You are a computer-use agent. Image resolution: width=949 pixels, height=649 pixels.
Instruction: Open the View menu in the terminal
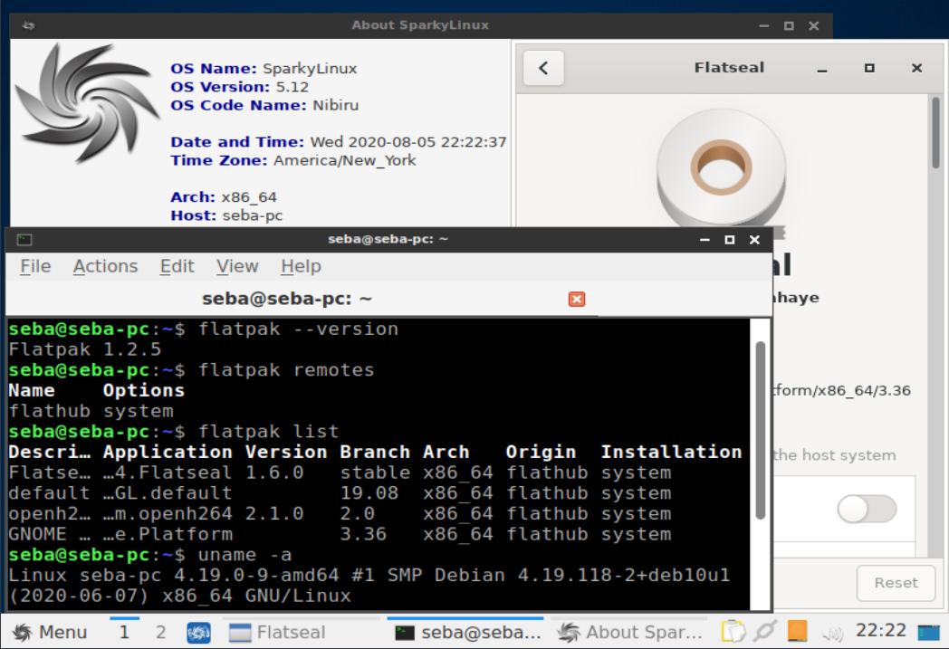point(237,266)
